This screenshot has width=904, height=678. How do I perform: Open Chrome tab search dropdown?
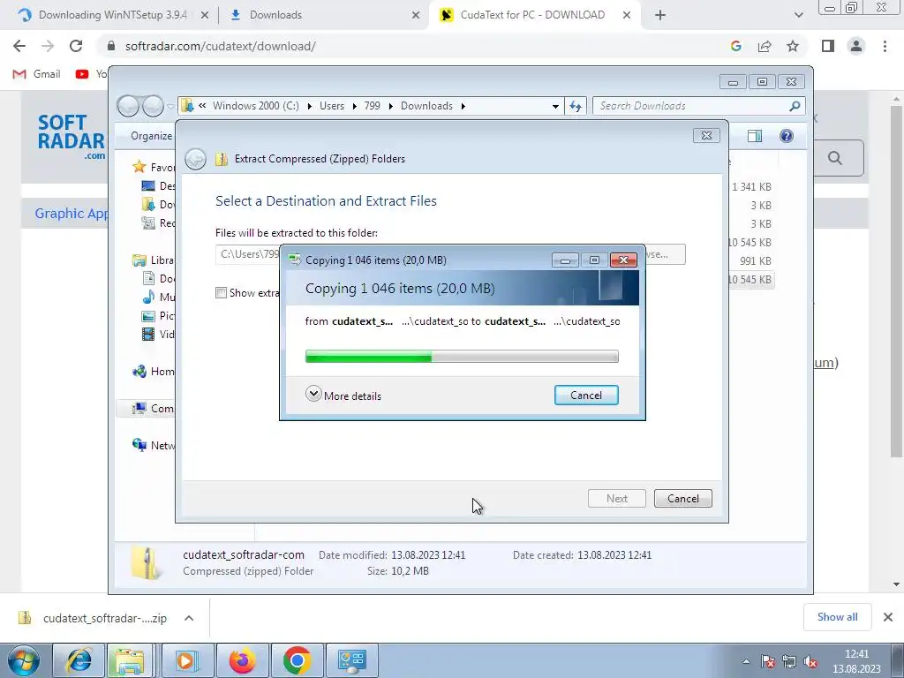[x=798, y=15]
